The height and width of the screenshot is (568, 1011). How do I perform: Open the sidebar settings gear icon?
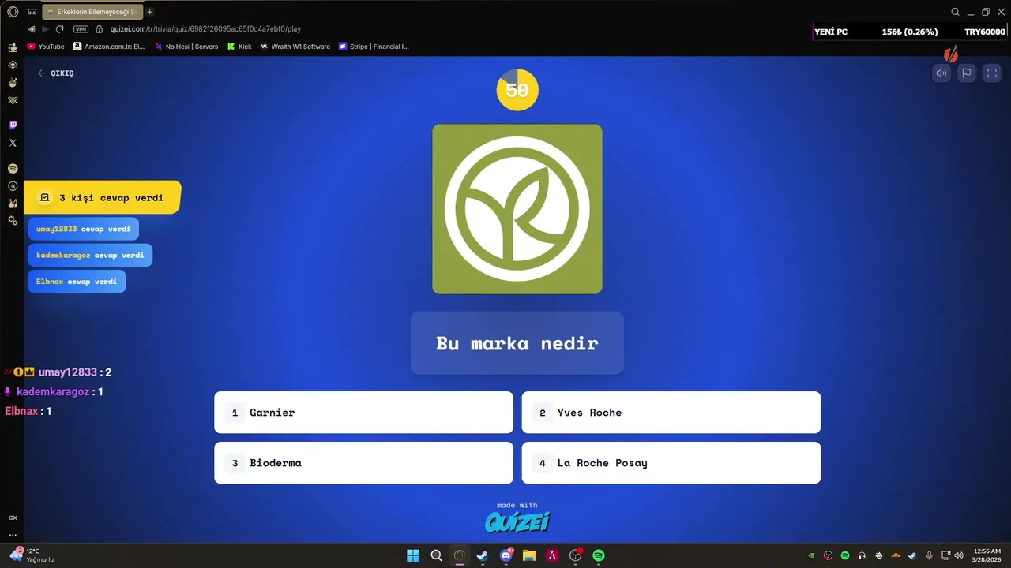[13, 220]
